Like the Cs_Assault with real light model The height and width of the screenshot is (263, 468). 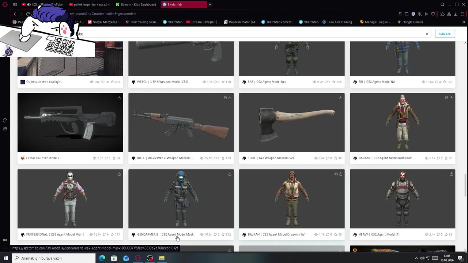point(112,82)
